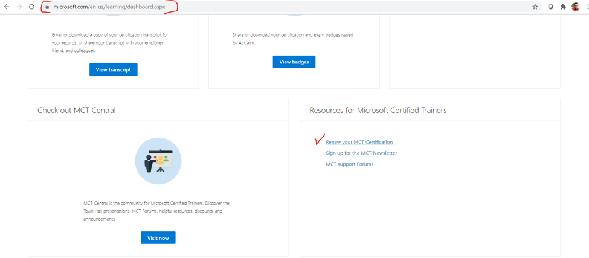
Task: Click the MCT Central community description text
Action: pos(156,211)
